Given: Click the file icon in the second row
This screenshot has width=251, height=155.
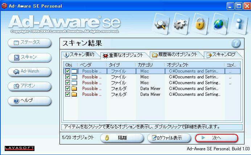Looking at the screenshot, I should [74, 77].
